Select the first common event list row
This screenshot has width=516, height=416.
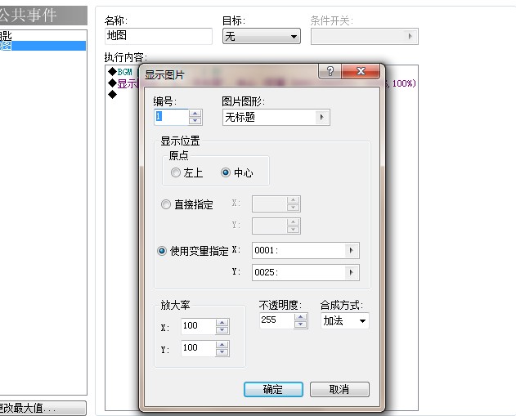(43, 35)
